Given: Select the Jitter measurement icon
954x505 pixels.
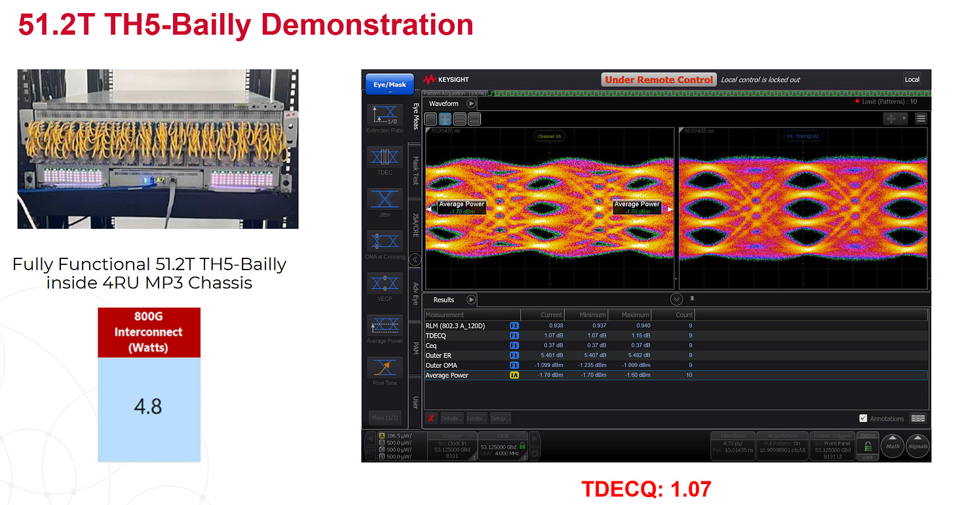Looking at the screenshot, I should pos(385,200).
